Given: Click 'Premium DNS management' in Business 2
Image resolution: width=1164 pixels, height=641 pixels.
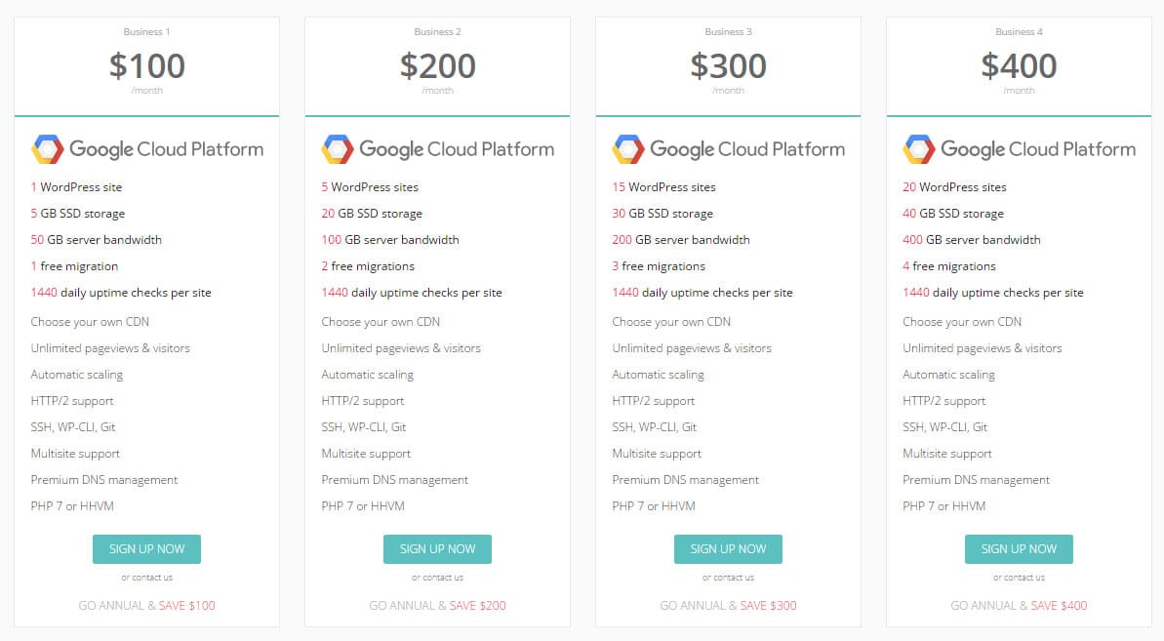Looking at the screenshot, I should 394,480.
